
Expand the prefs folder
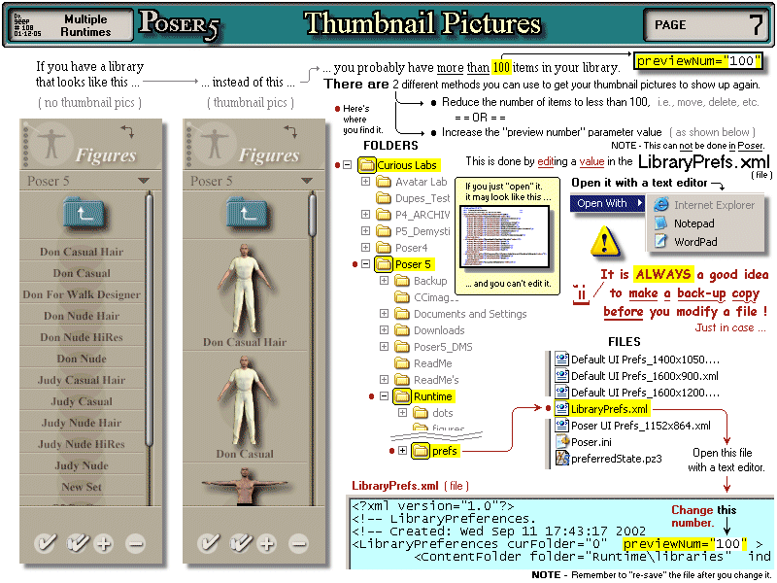point(402,451)
